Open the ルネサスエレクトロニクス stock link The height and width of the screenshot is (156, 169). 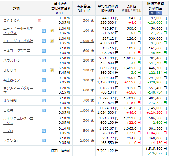tap(18, 121)
